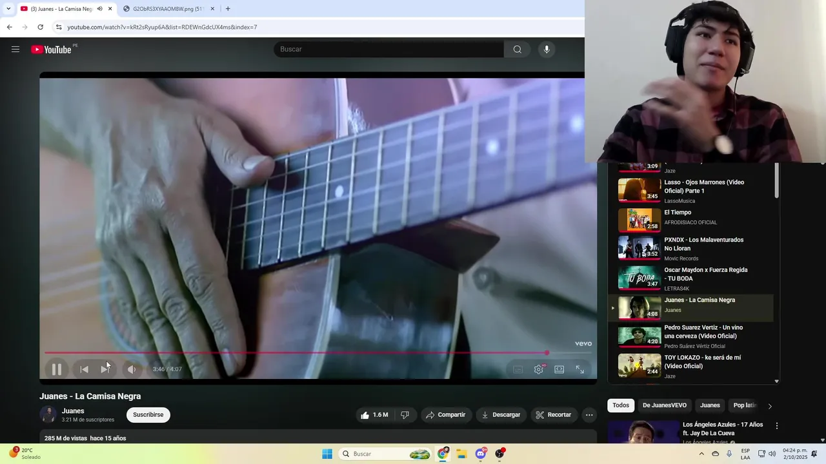Click the playlist panel scrollbar thumb

(x=776, y=180)
